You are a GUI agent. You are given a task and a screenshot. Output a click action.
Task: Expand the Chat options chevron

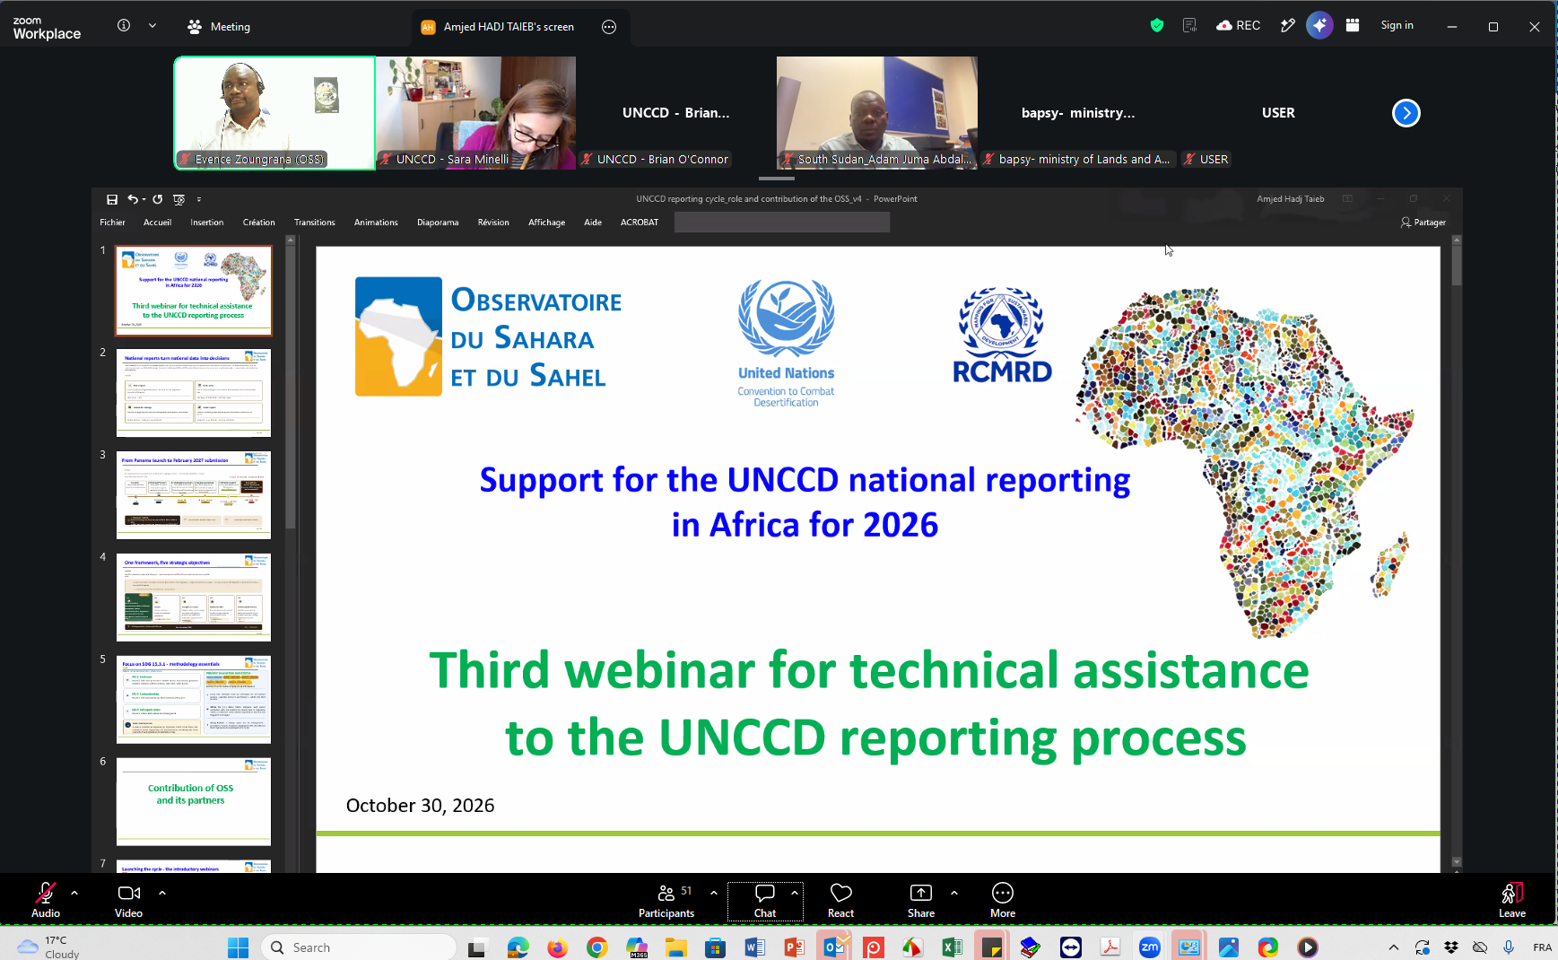pyautogui.click(x=795, y=893)
